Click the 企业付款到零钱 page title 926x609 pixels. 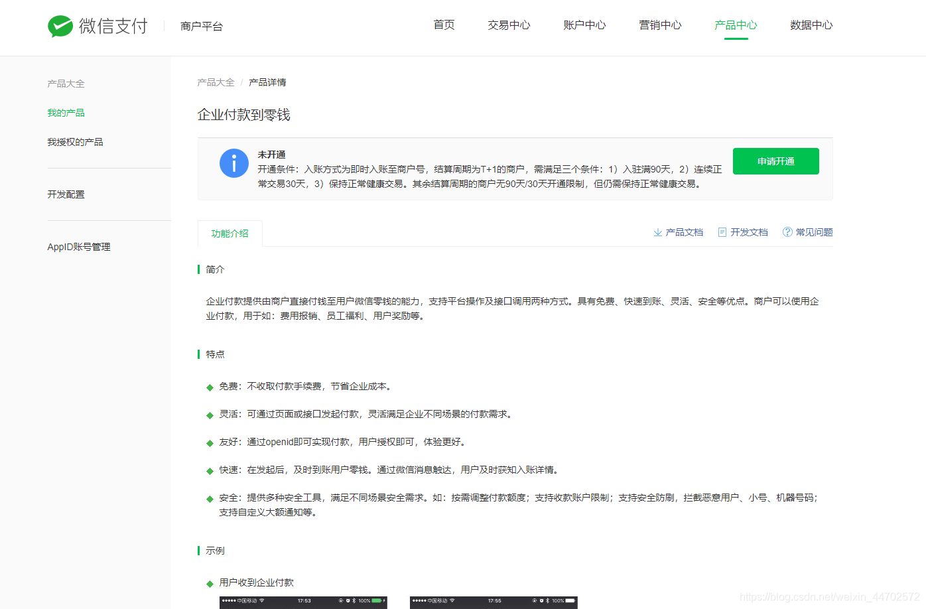click(x=244, y=115)
